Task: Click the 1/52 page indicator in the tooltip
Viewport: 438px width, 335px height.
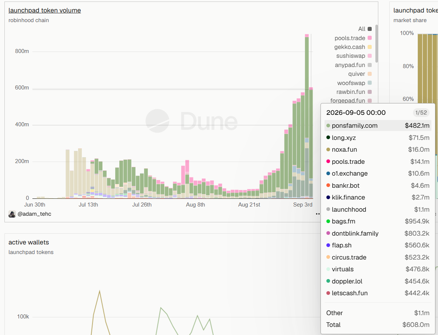Action: [x=421, y=113]
